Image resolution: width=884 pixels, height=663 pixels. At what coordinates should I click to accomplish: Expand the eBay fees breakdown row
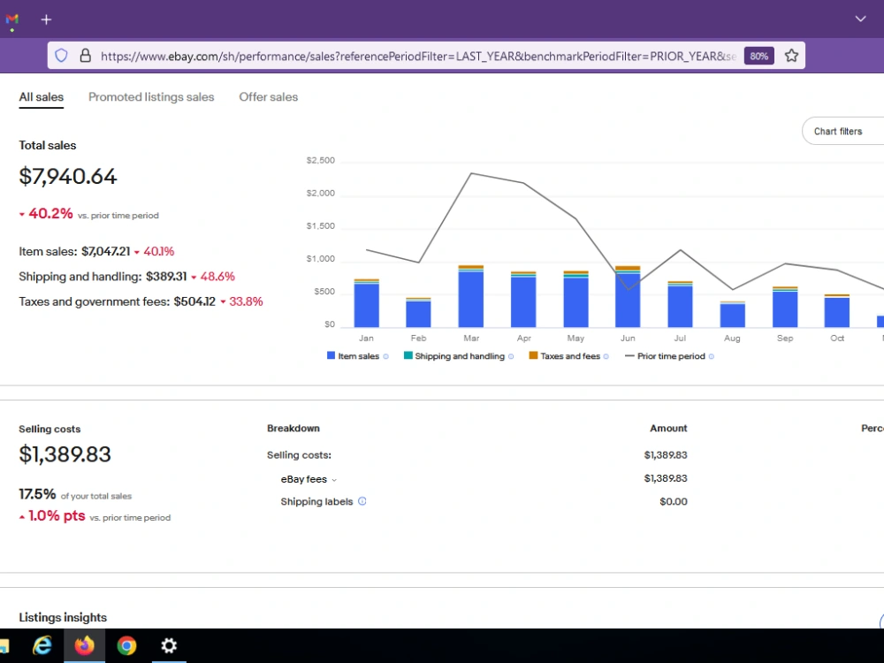point(309,479)
